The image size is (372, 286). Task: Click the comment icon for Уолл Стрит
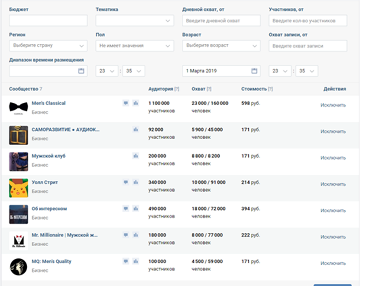pos(126,182)
